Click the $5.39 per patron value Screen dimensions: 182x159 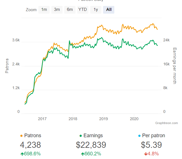click(151, 145)
